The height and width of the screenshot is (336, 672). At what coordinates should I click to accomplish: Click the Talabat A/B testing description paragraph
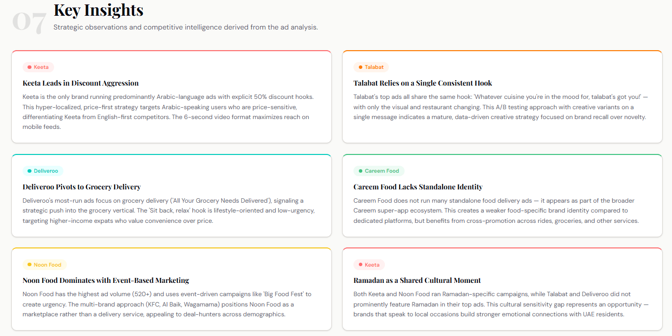coord(499,107)
